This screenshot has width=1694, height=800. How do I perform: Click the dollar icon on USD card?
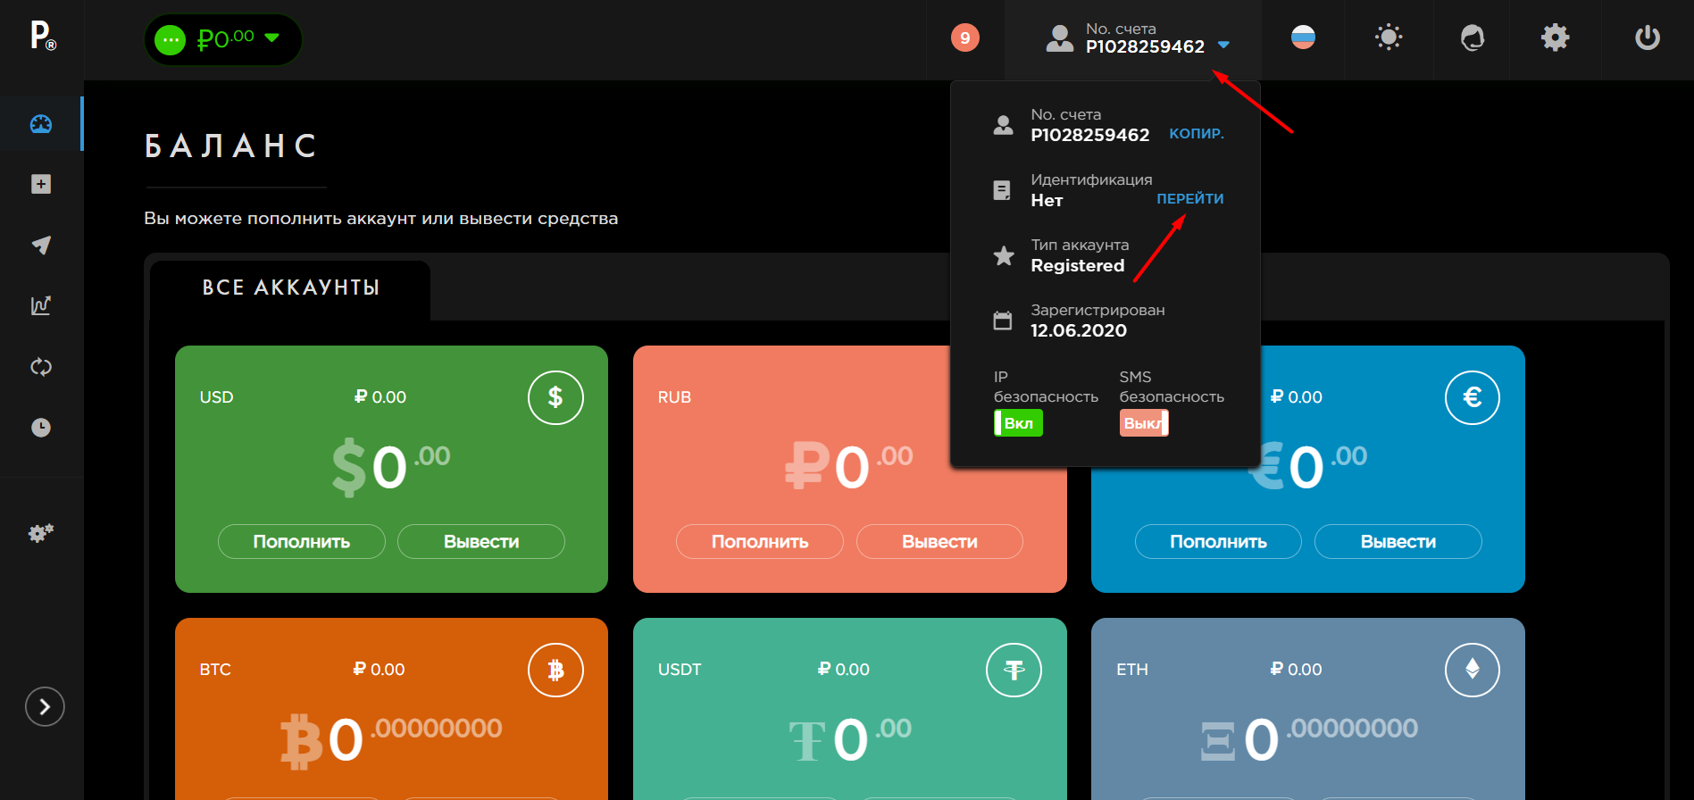[x=555, y=397]
